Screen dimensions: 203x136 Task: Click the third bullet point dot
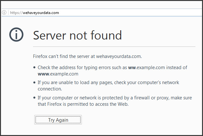click(x=35, y=98)
